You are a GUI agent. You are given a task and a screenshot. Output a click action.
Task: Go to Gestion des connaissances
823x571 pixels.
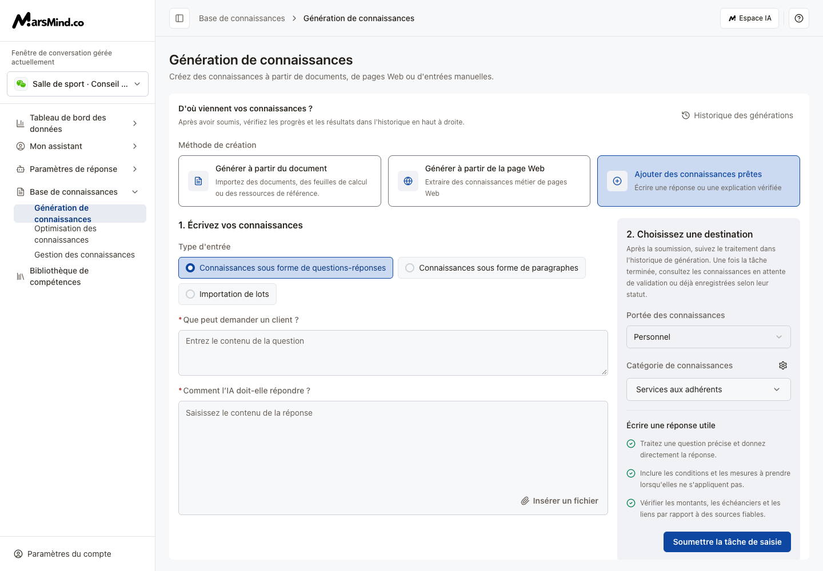[80, 255]
